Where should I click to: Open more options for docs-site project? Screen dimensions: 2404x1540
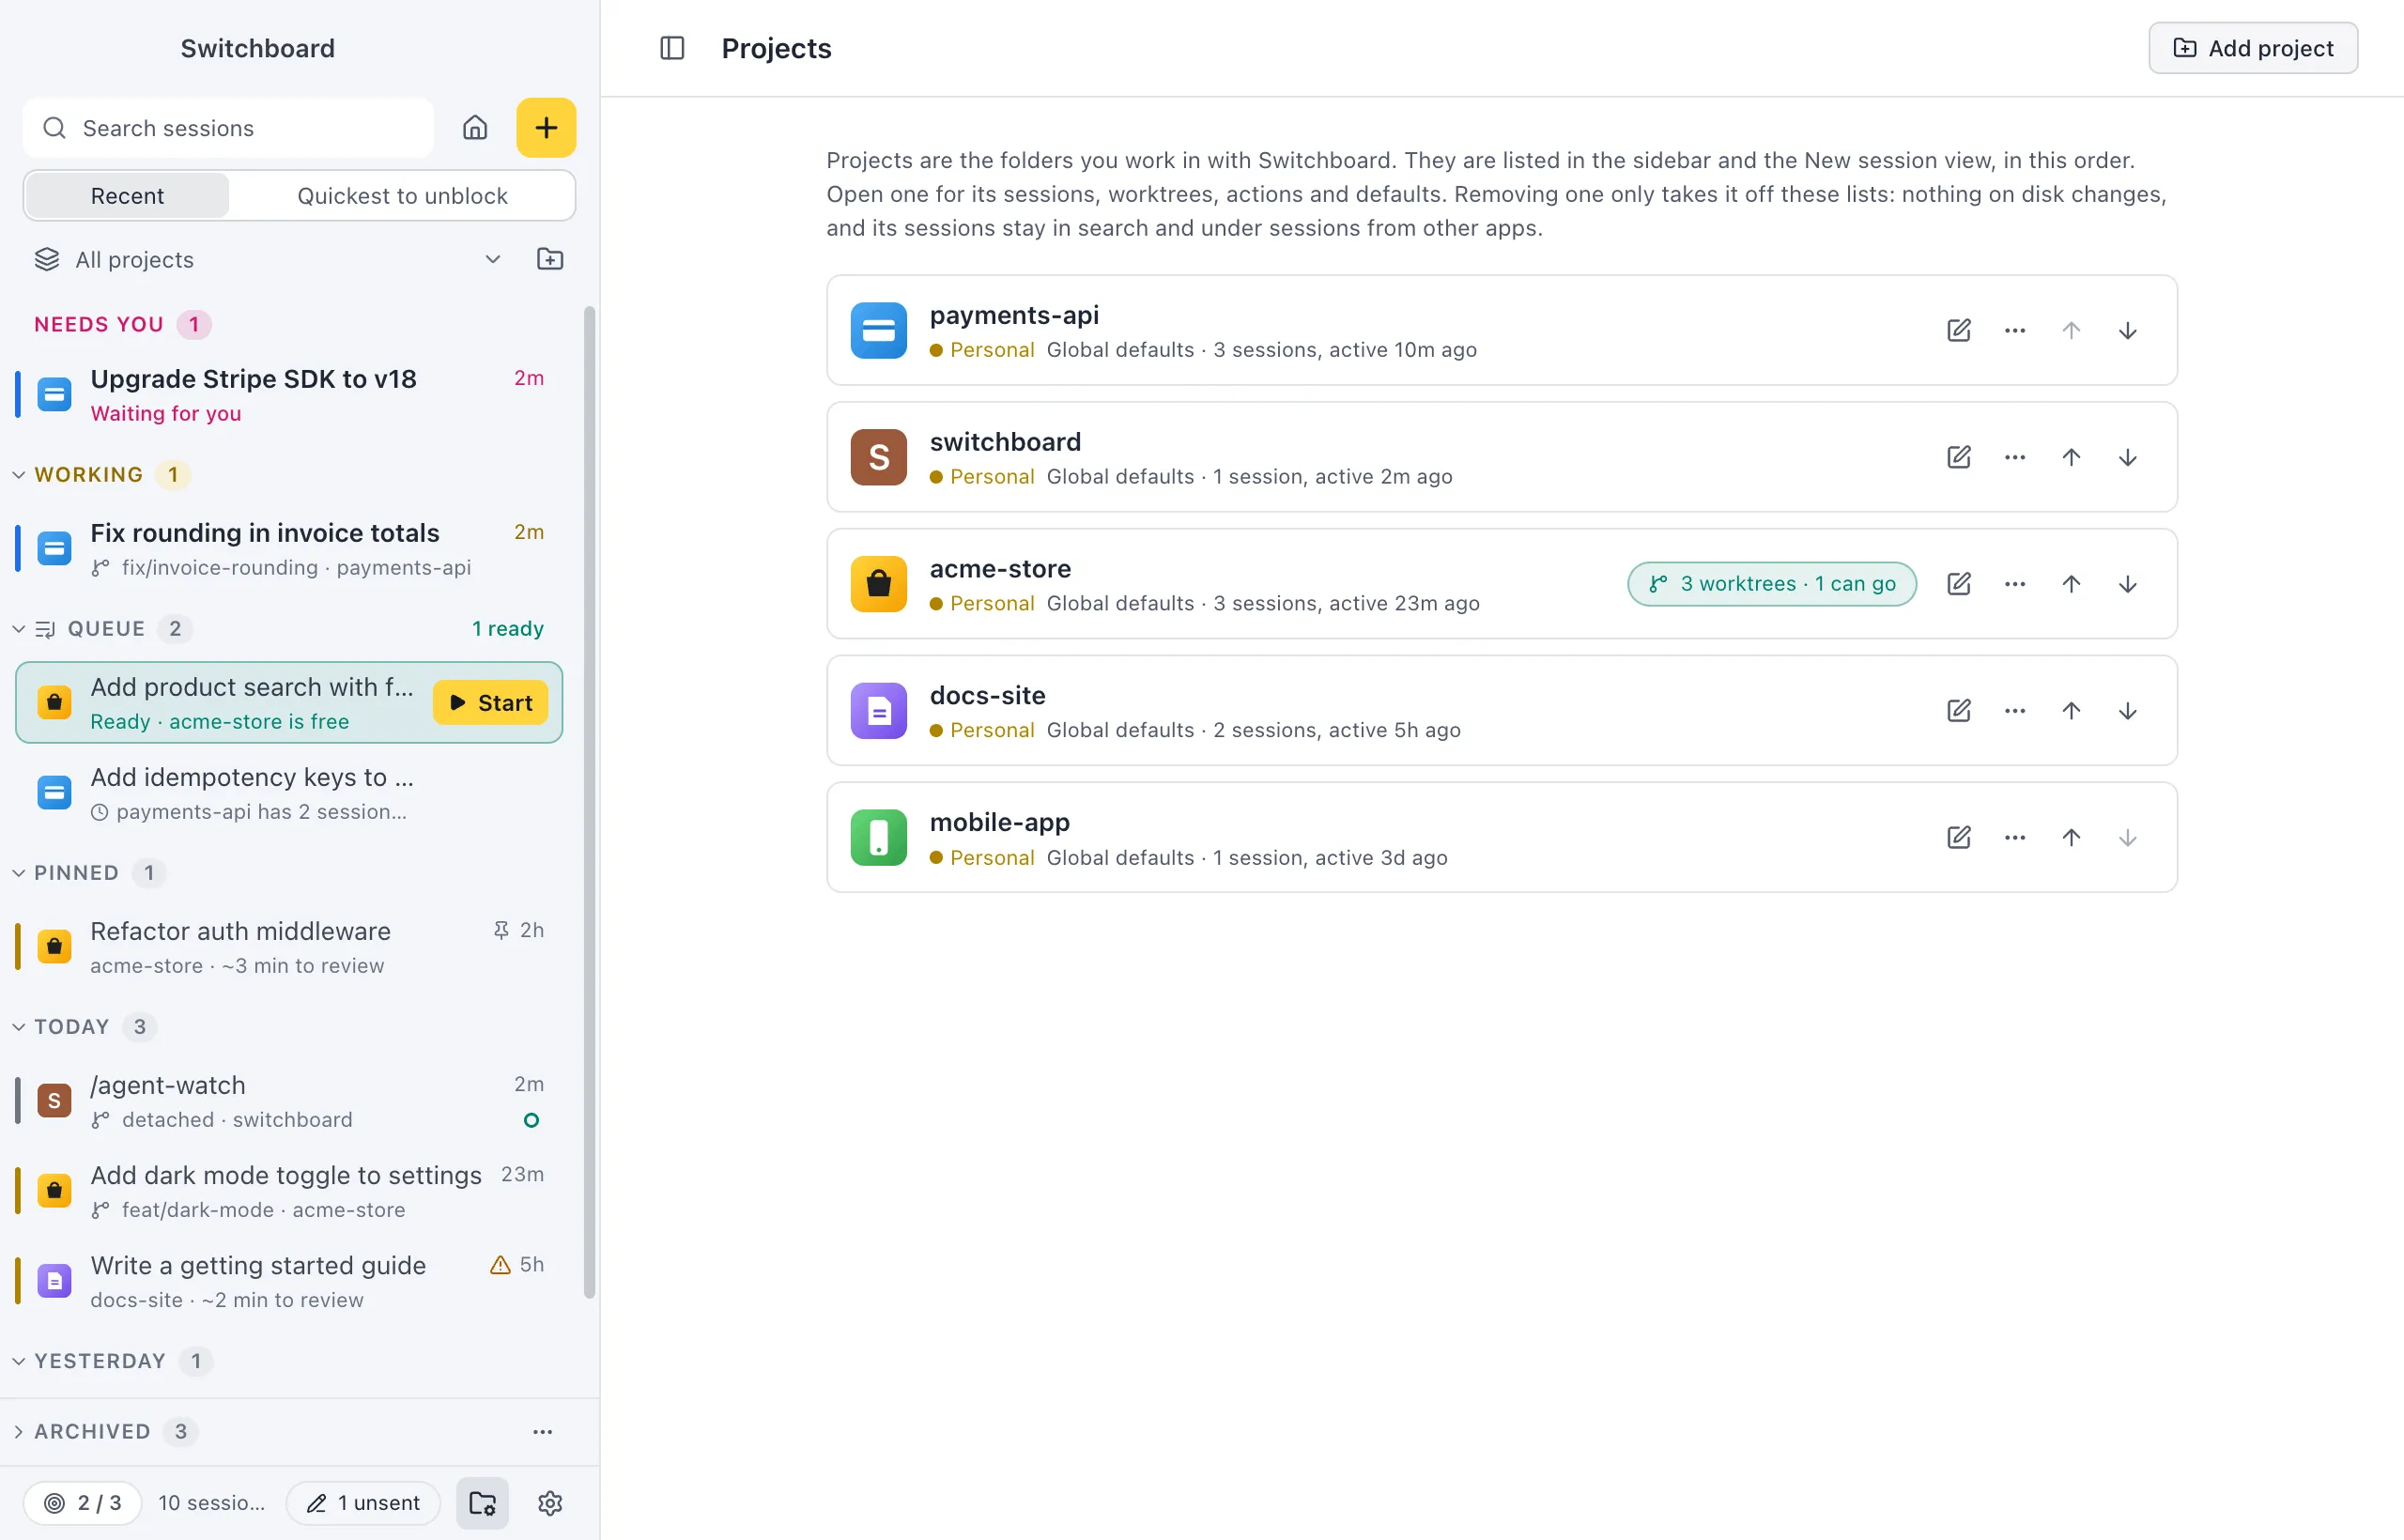click(x=2015, y=711)
